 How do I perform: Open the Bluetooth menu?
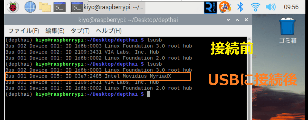click(x=240, y=7)
